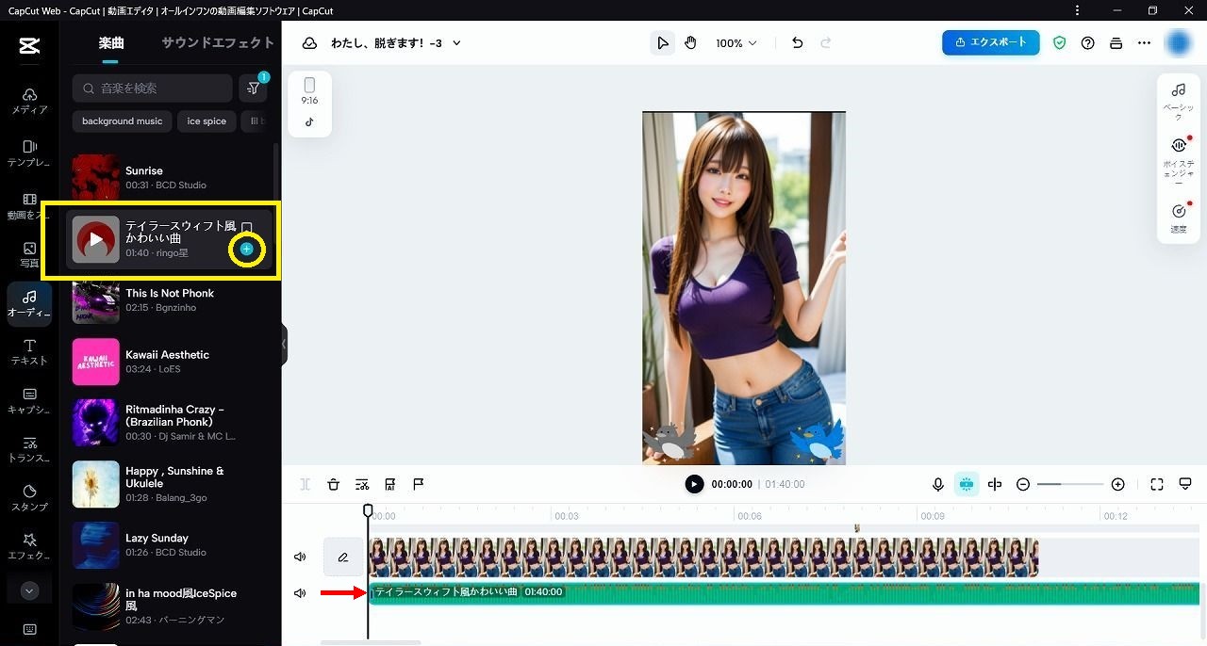Viewport: 1207px width, 646px height.
Task: Select the hand pan tool
Action: (x=690, y=43)
